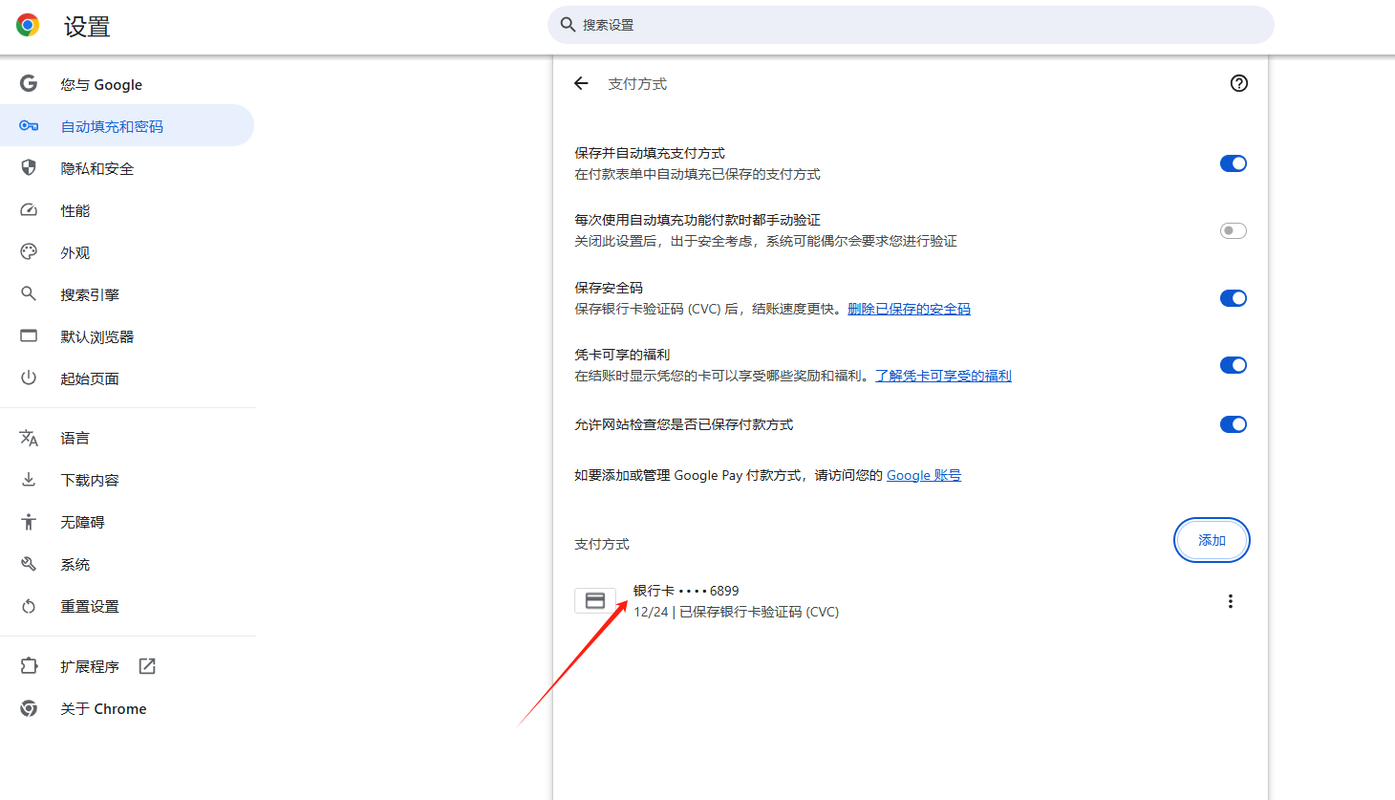Click the browser window icon for 默认浏览器
The height and width of the screenshot is (800, 1395).
click(29, 336)
